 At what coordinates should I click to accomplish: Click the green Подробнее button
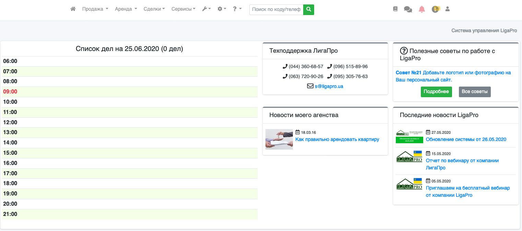click(x=436, y=92)
